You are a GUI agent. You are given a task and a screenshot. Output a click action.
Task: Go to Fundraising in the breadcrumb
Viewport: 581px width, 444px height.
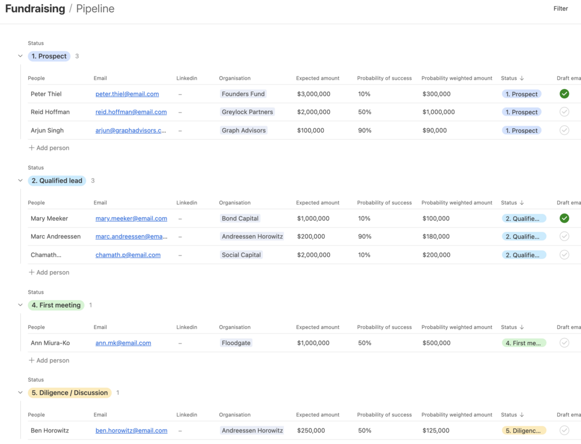pyautogui.click(x=35, y=9)
